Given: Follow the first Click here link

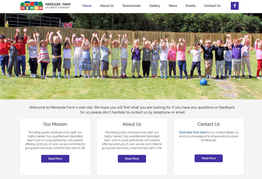Looking at the screenshot, I should pos(185,132).
